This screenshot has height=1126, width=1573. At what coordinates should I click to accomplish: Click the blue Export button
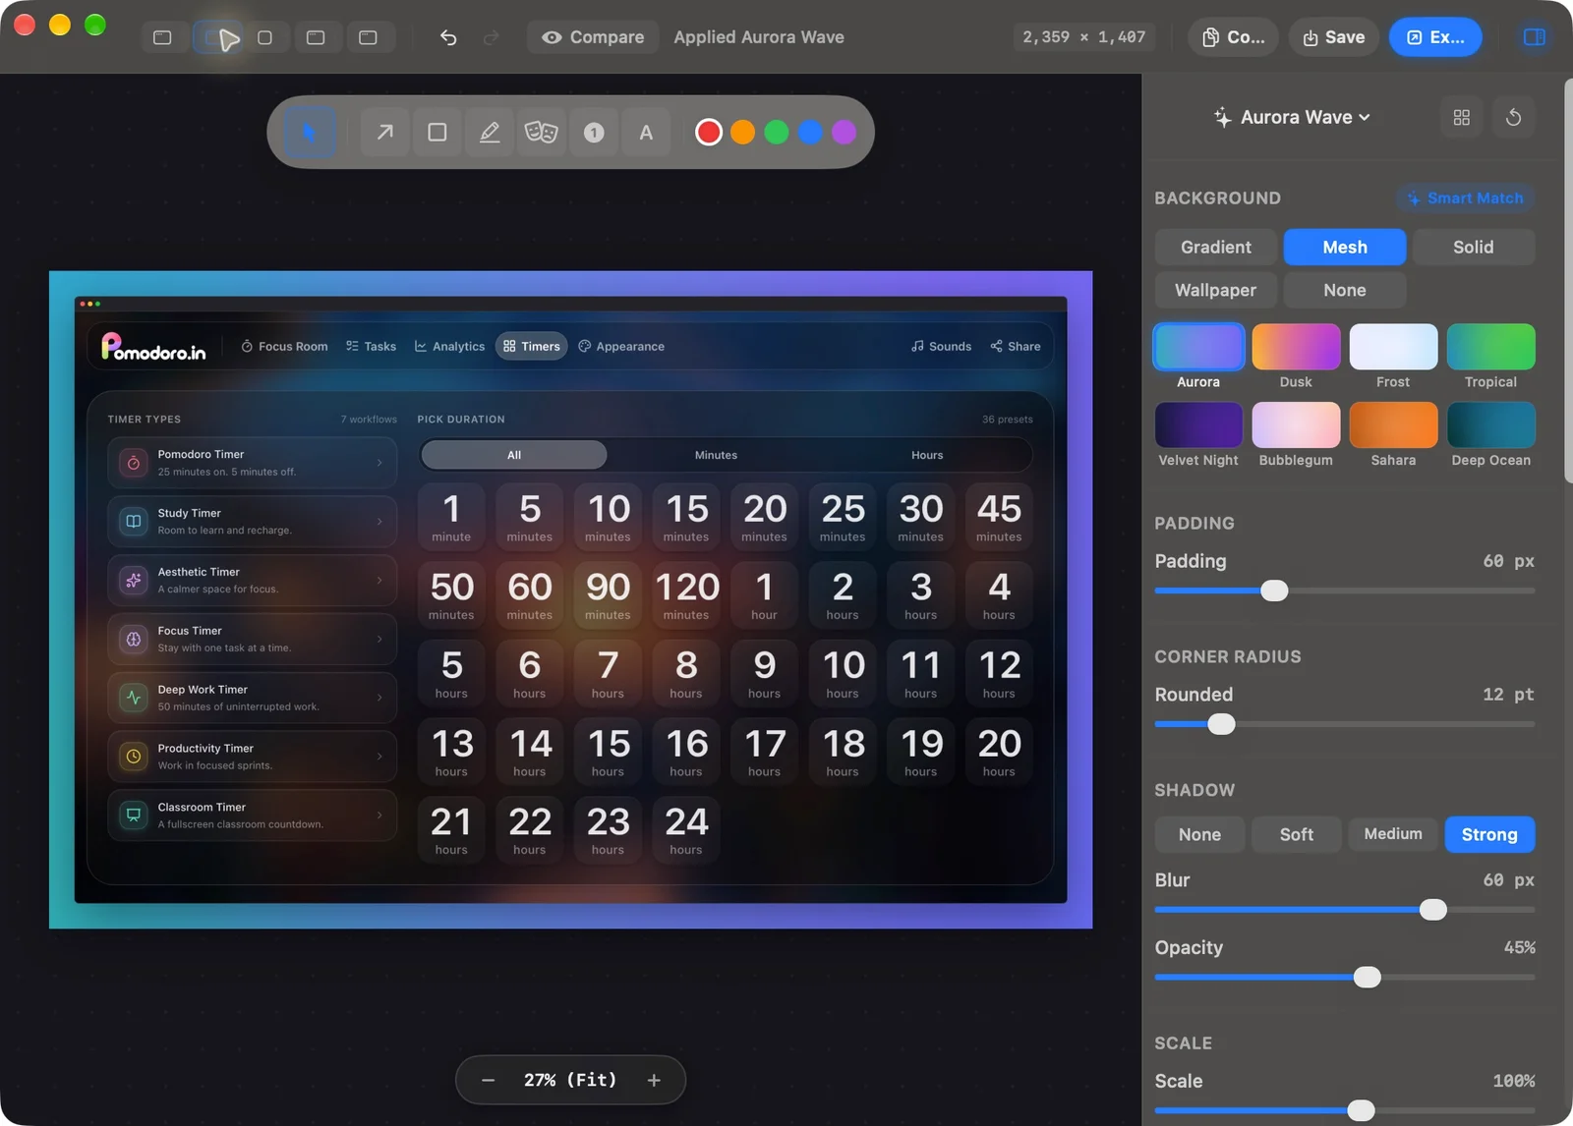1435,37
